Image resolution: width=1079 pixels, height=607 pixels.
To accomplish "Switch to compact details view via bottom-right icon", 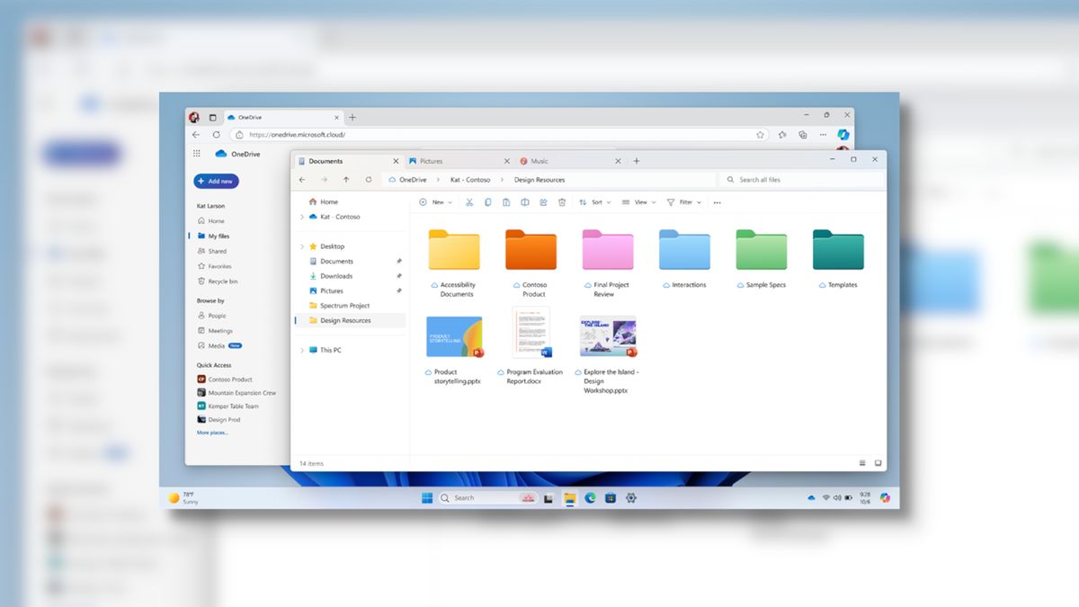I will [861, 462].
